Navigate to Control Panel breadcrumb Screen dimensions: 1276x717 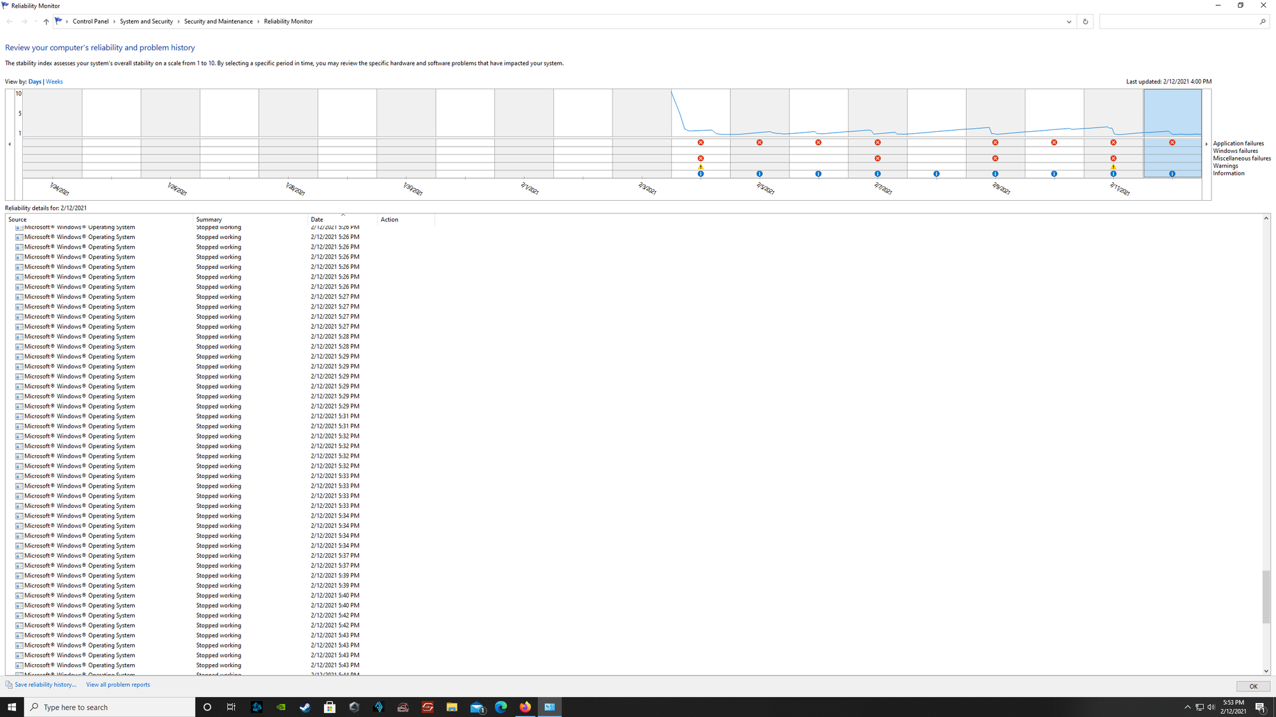91,22
